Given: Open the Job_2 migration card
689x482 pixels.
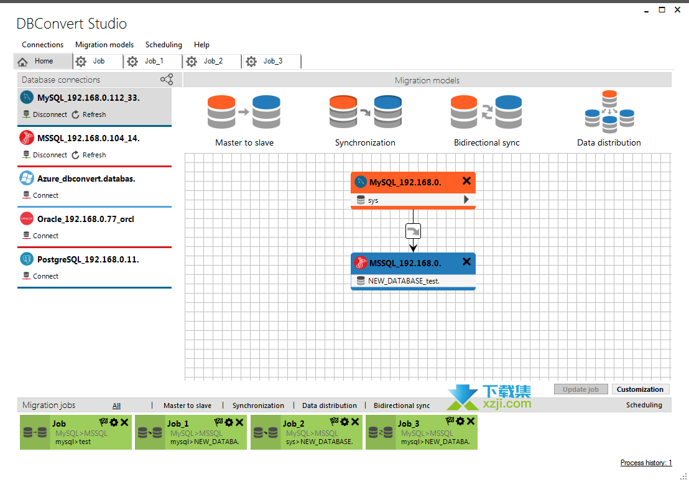Looking at the screenshot, I should 307,432.
